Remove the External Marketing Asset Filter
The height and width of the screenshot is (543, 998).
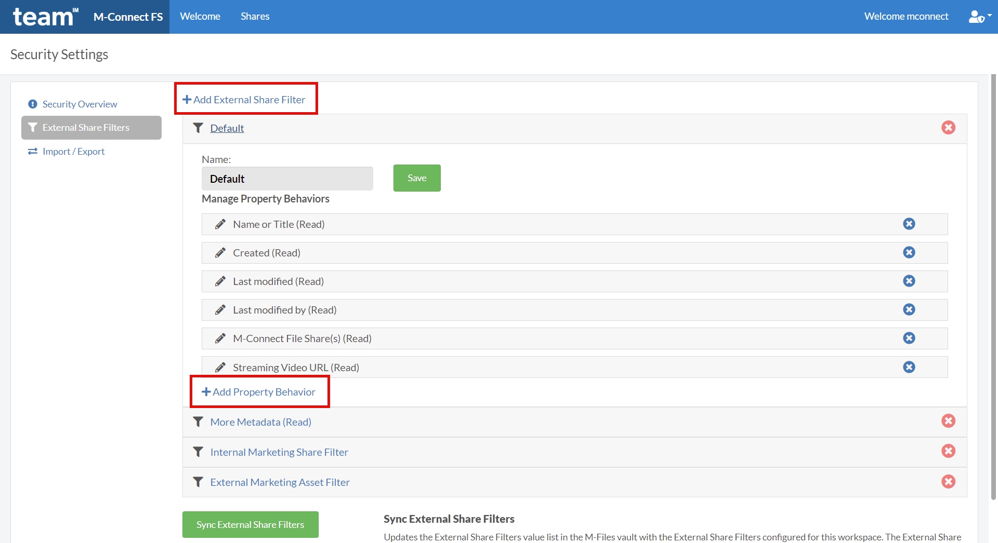(x=948, y=482)
